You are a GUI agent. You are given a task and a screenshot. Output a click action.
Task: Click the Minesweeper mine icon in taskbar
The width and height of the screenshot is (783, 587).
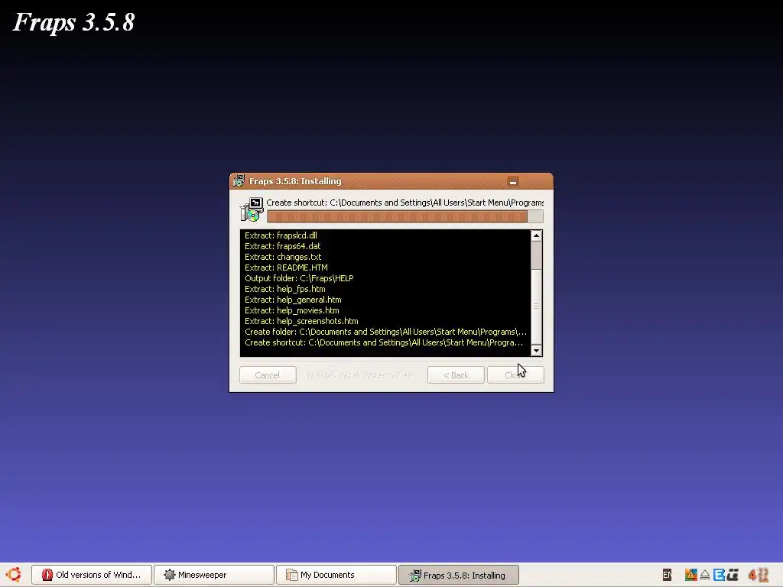coord(169,575)
